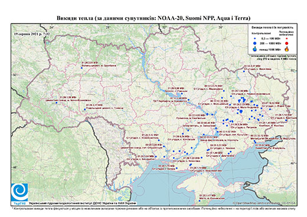Click the orange flame legend icon

(287, 49)
